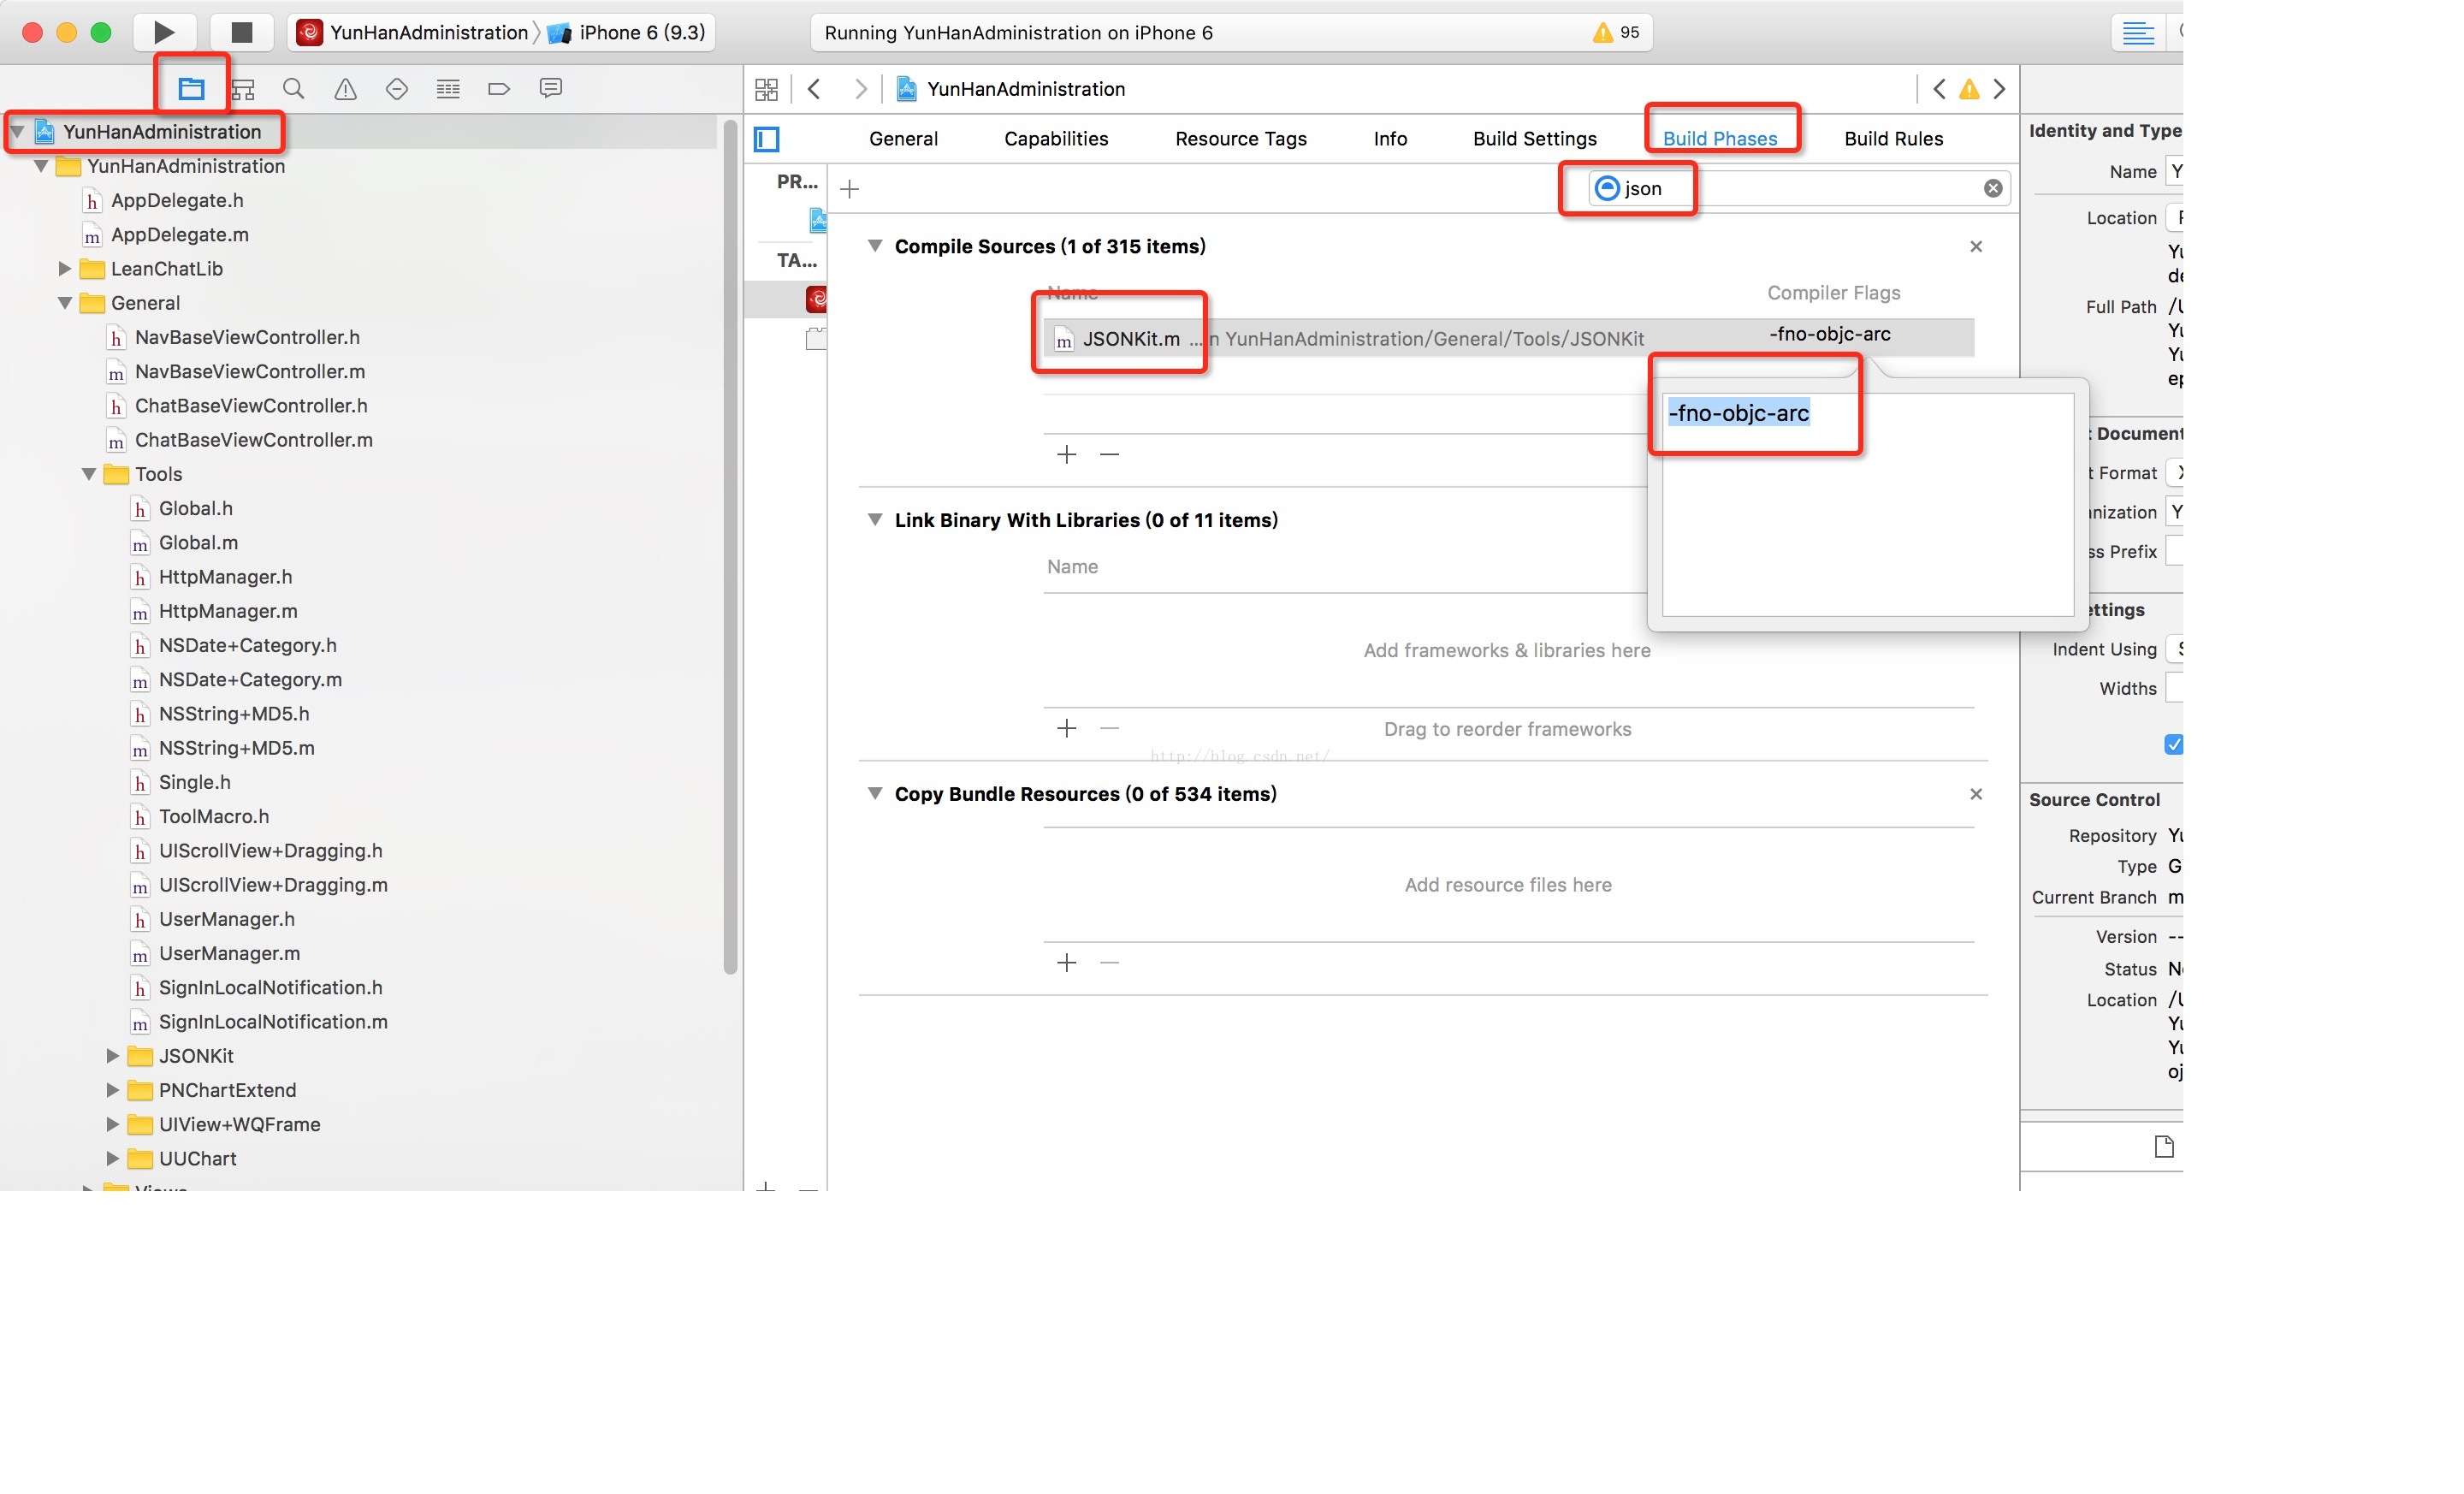Expand the JSONKit folder
The width and height of the screenshot is (2464, 1494).
coord(113,1056)
